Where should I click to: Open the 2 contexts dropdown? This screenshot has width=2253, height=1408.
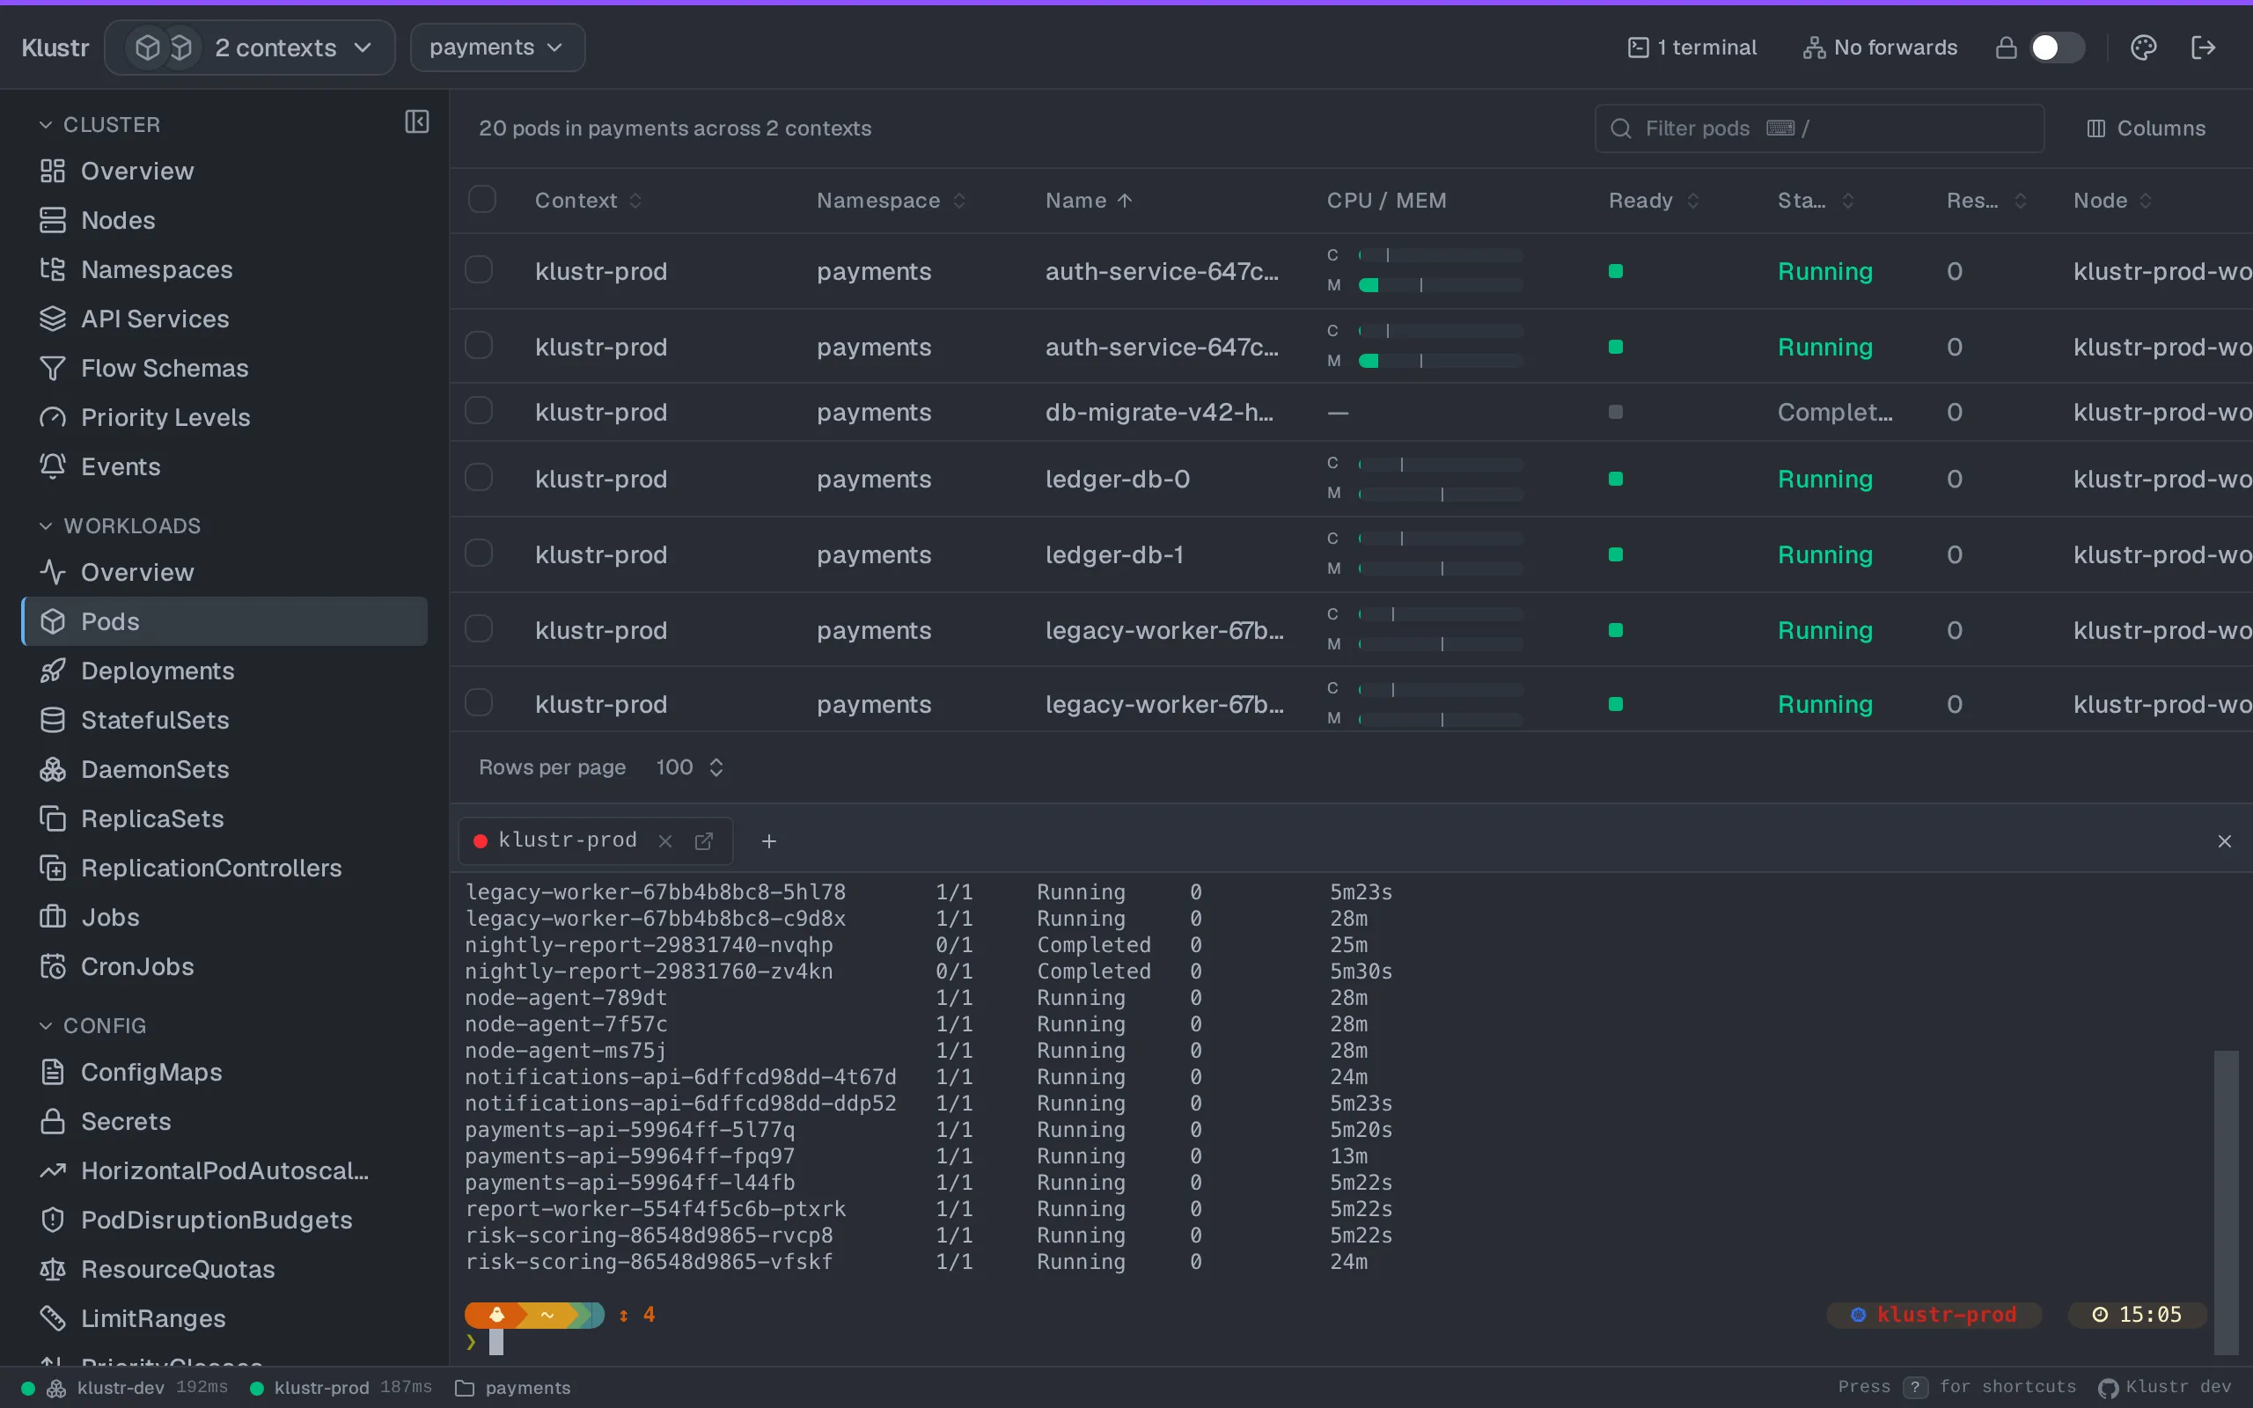(x=250, y=48)
